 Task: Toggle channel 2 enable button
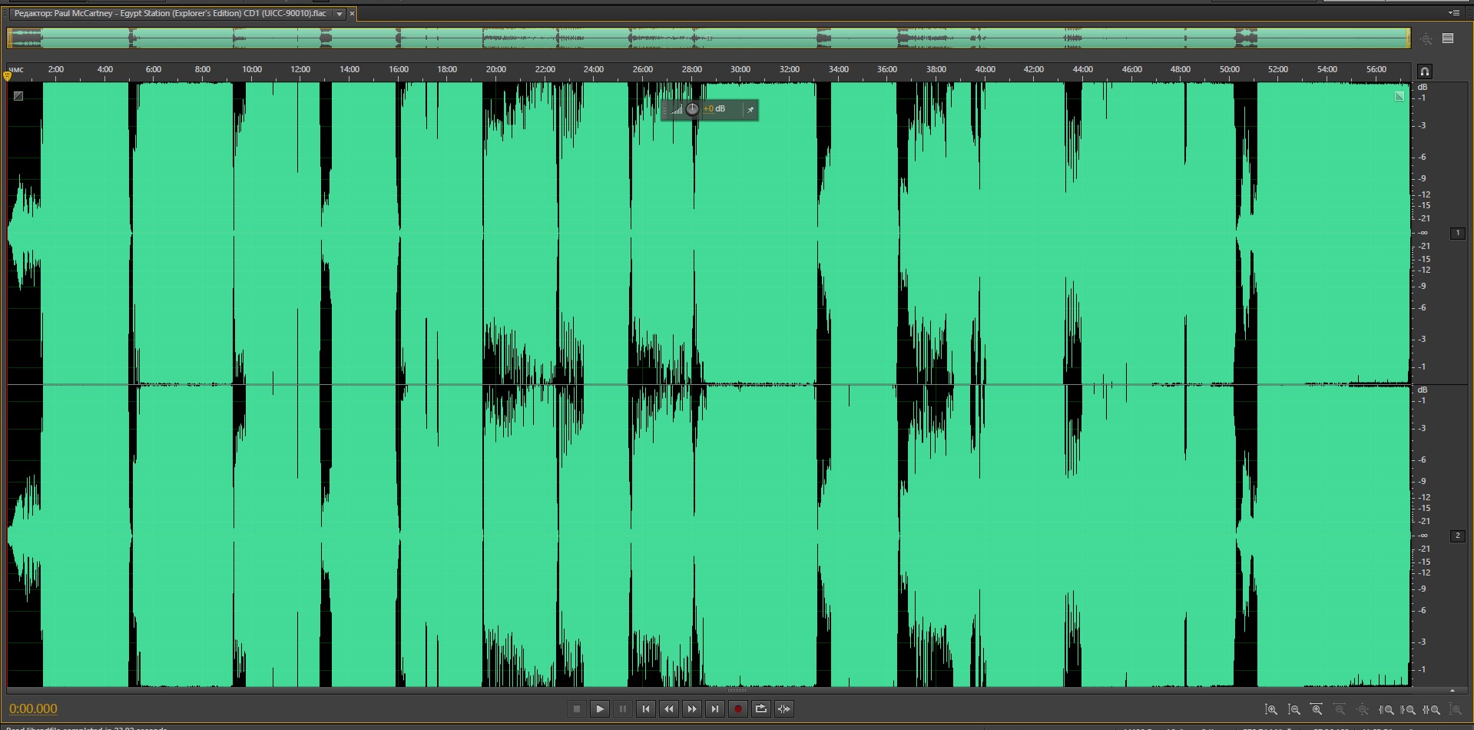click(x=1457, y=536)
